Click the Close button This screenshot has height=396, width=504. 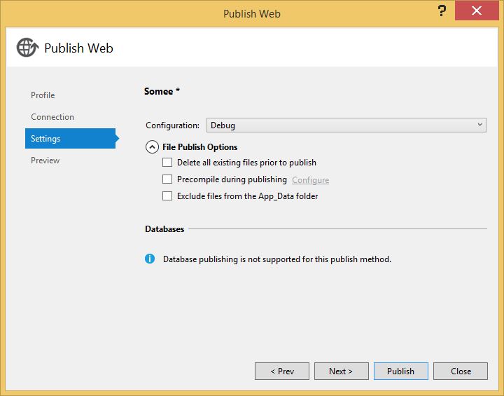[x=461, y=371]
